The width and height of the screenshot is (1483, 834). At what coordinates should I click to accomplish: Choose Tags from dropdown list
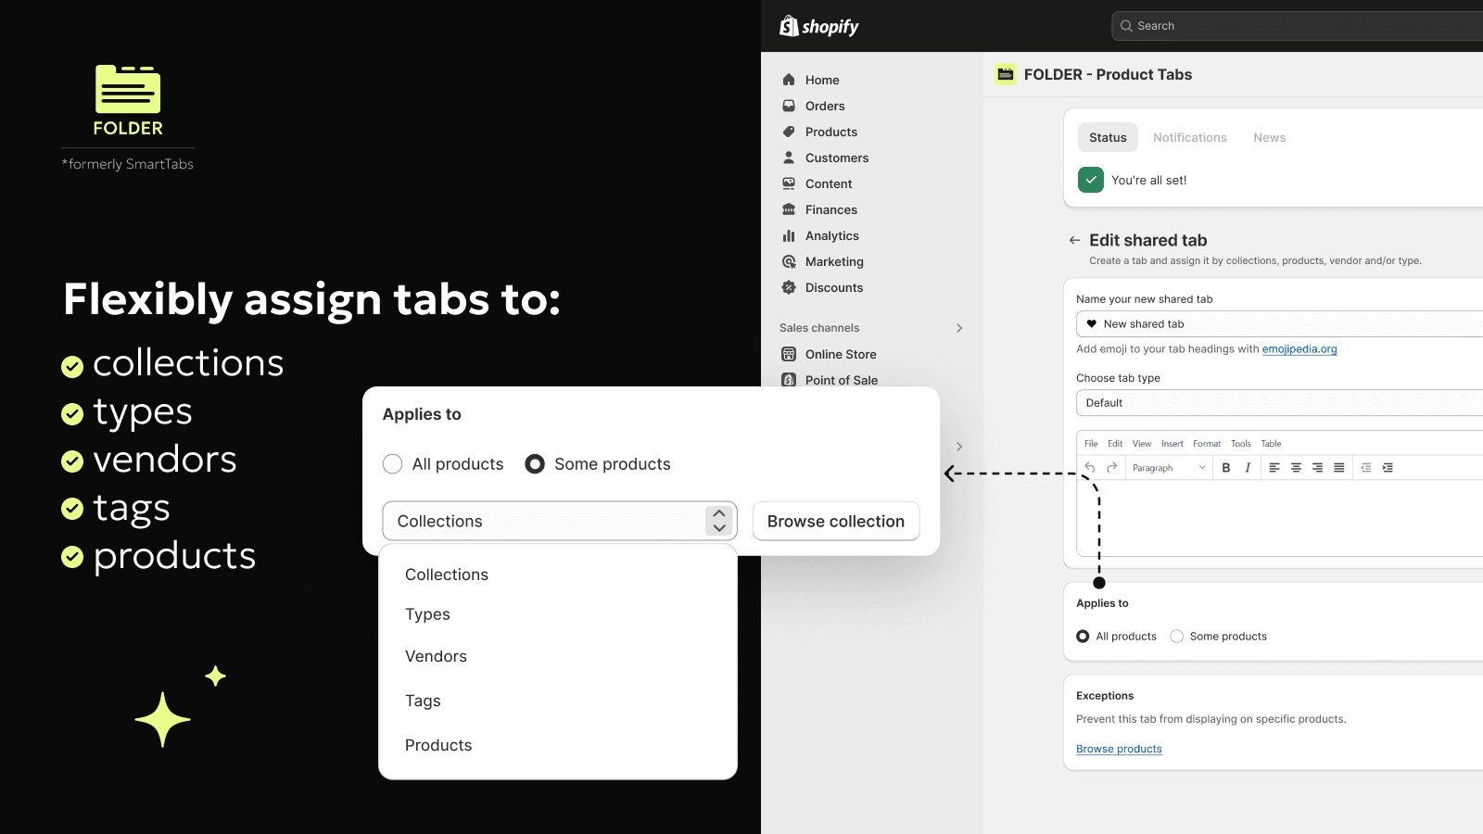pyautogui.click(x=423, y=701)
